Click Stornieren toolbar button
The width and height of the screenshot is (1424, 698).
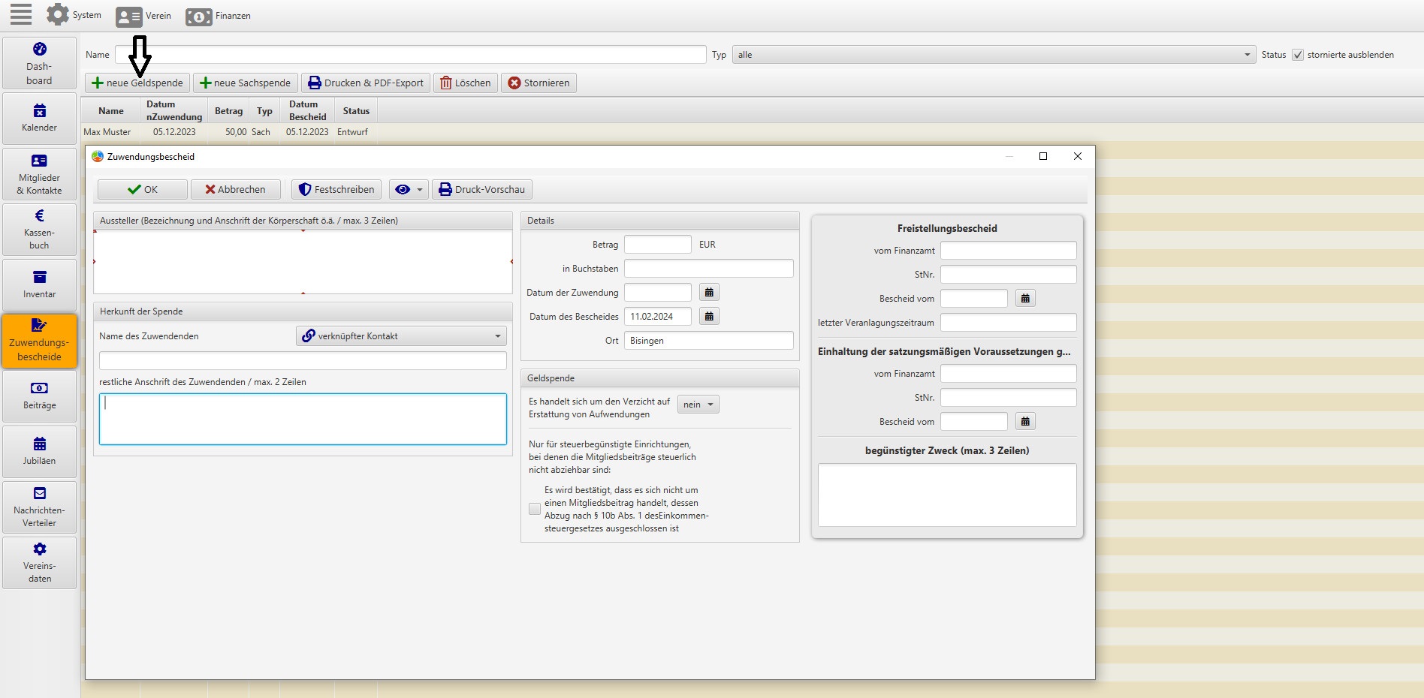click(539, 83)
